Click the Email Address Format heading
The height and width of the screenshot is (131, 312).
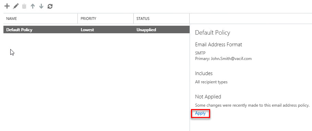point(218,44)
